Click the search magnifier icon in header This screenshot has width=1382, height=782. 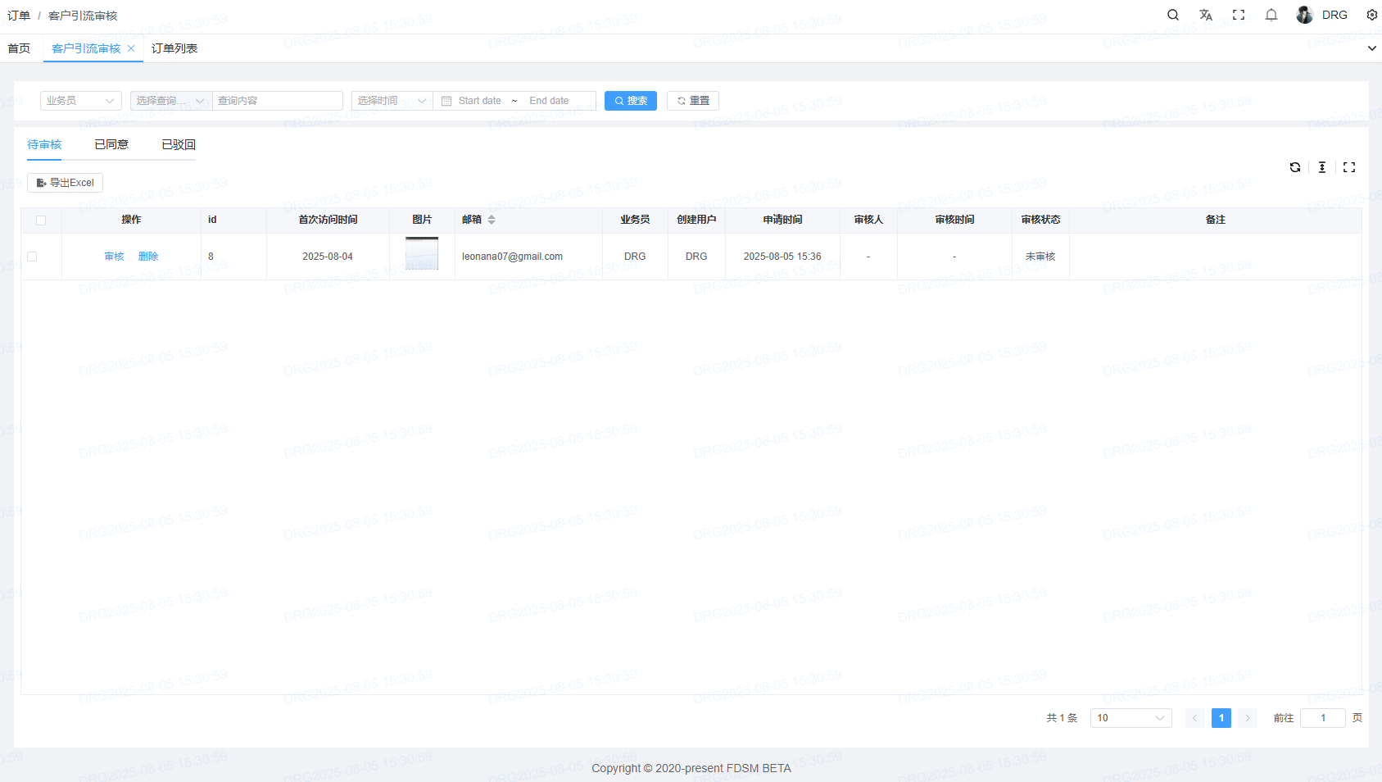(1173, 15)
